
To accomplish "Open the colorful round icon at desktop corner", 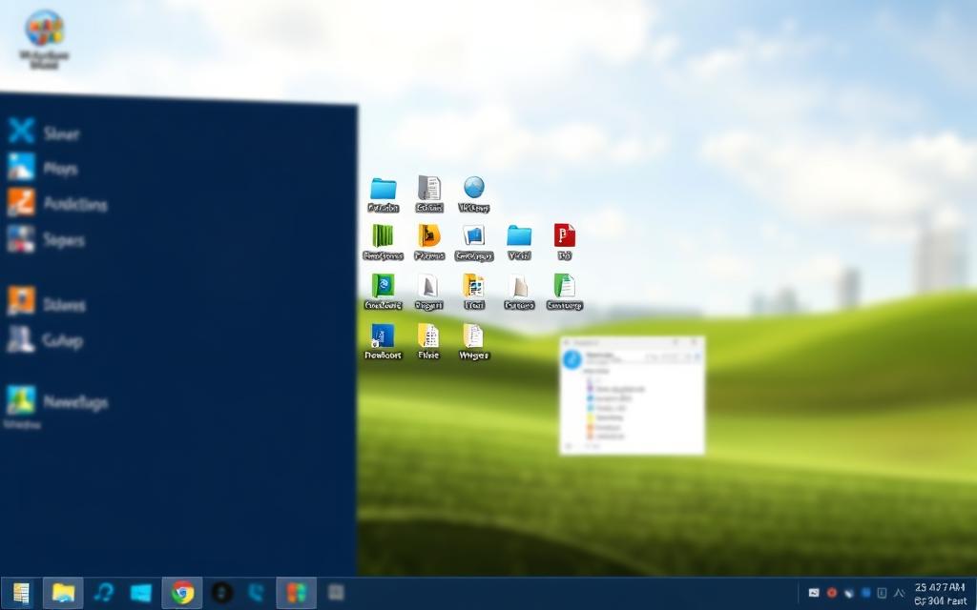I will [44, 29].
